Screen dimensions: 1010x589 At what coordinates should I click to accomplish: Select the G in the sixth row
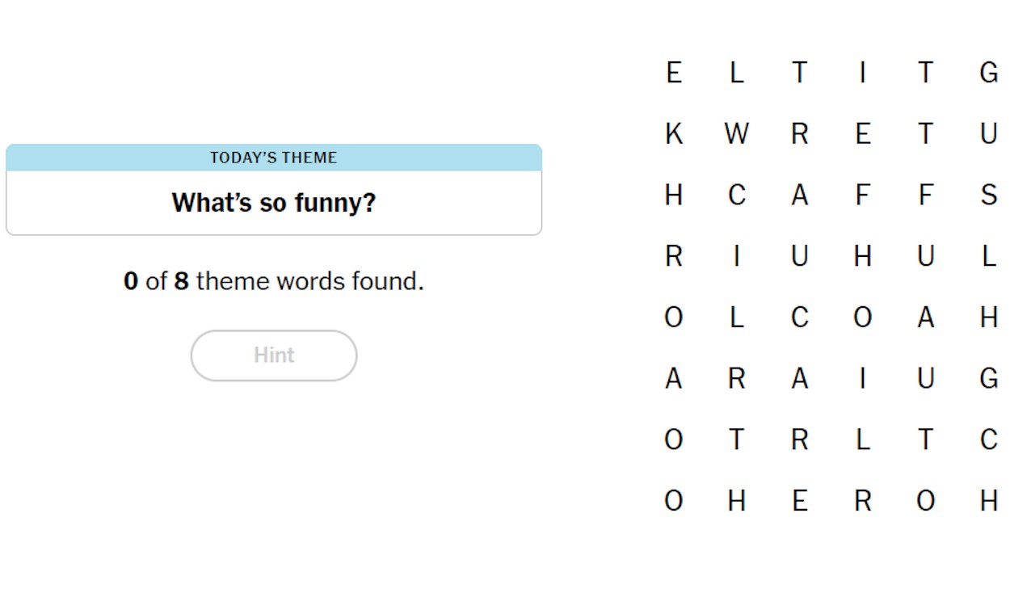click(989, 378)
